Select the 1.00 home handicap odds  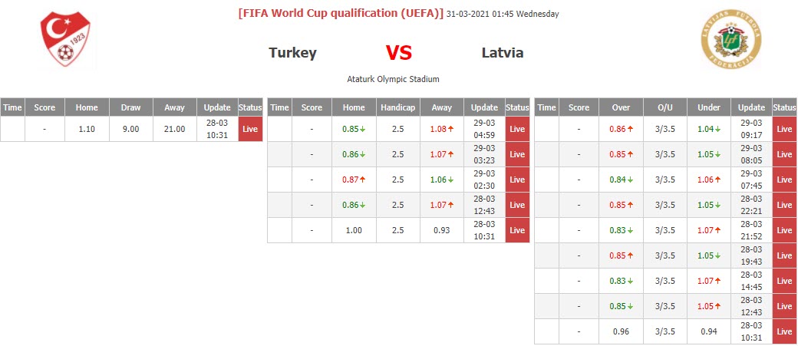pyautogui.click(x=353, y=230)
